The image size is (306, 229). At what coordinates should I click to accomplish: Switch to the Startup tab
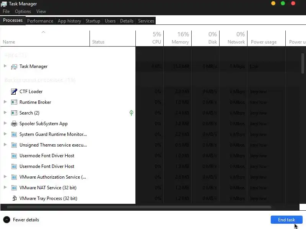tap(93, 21)
